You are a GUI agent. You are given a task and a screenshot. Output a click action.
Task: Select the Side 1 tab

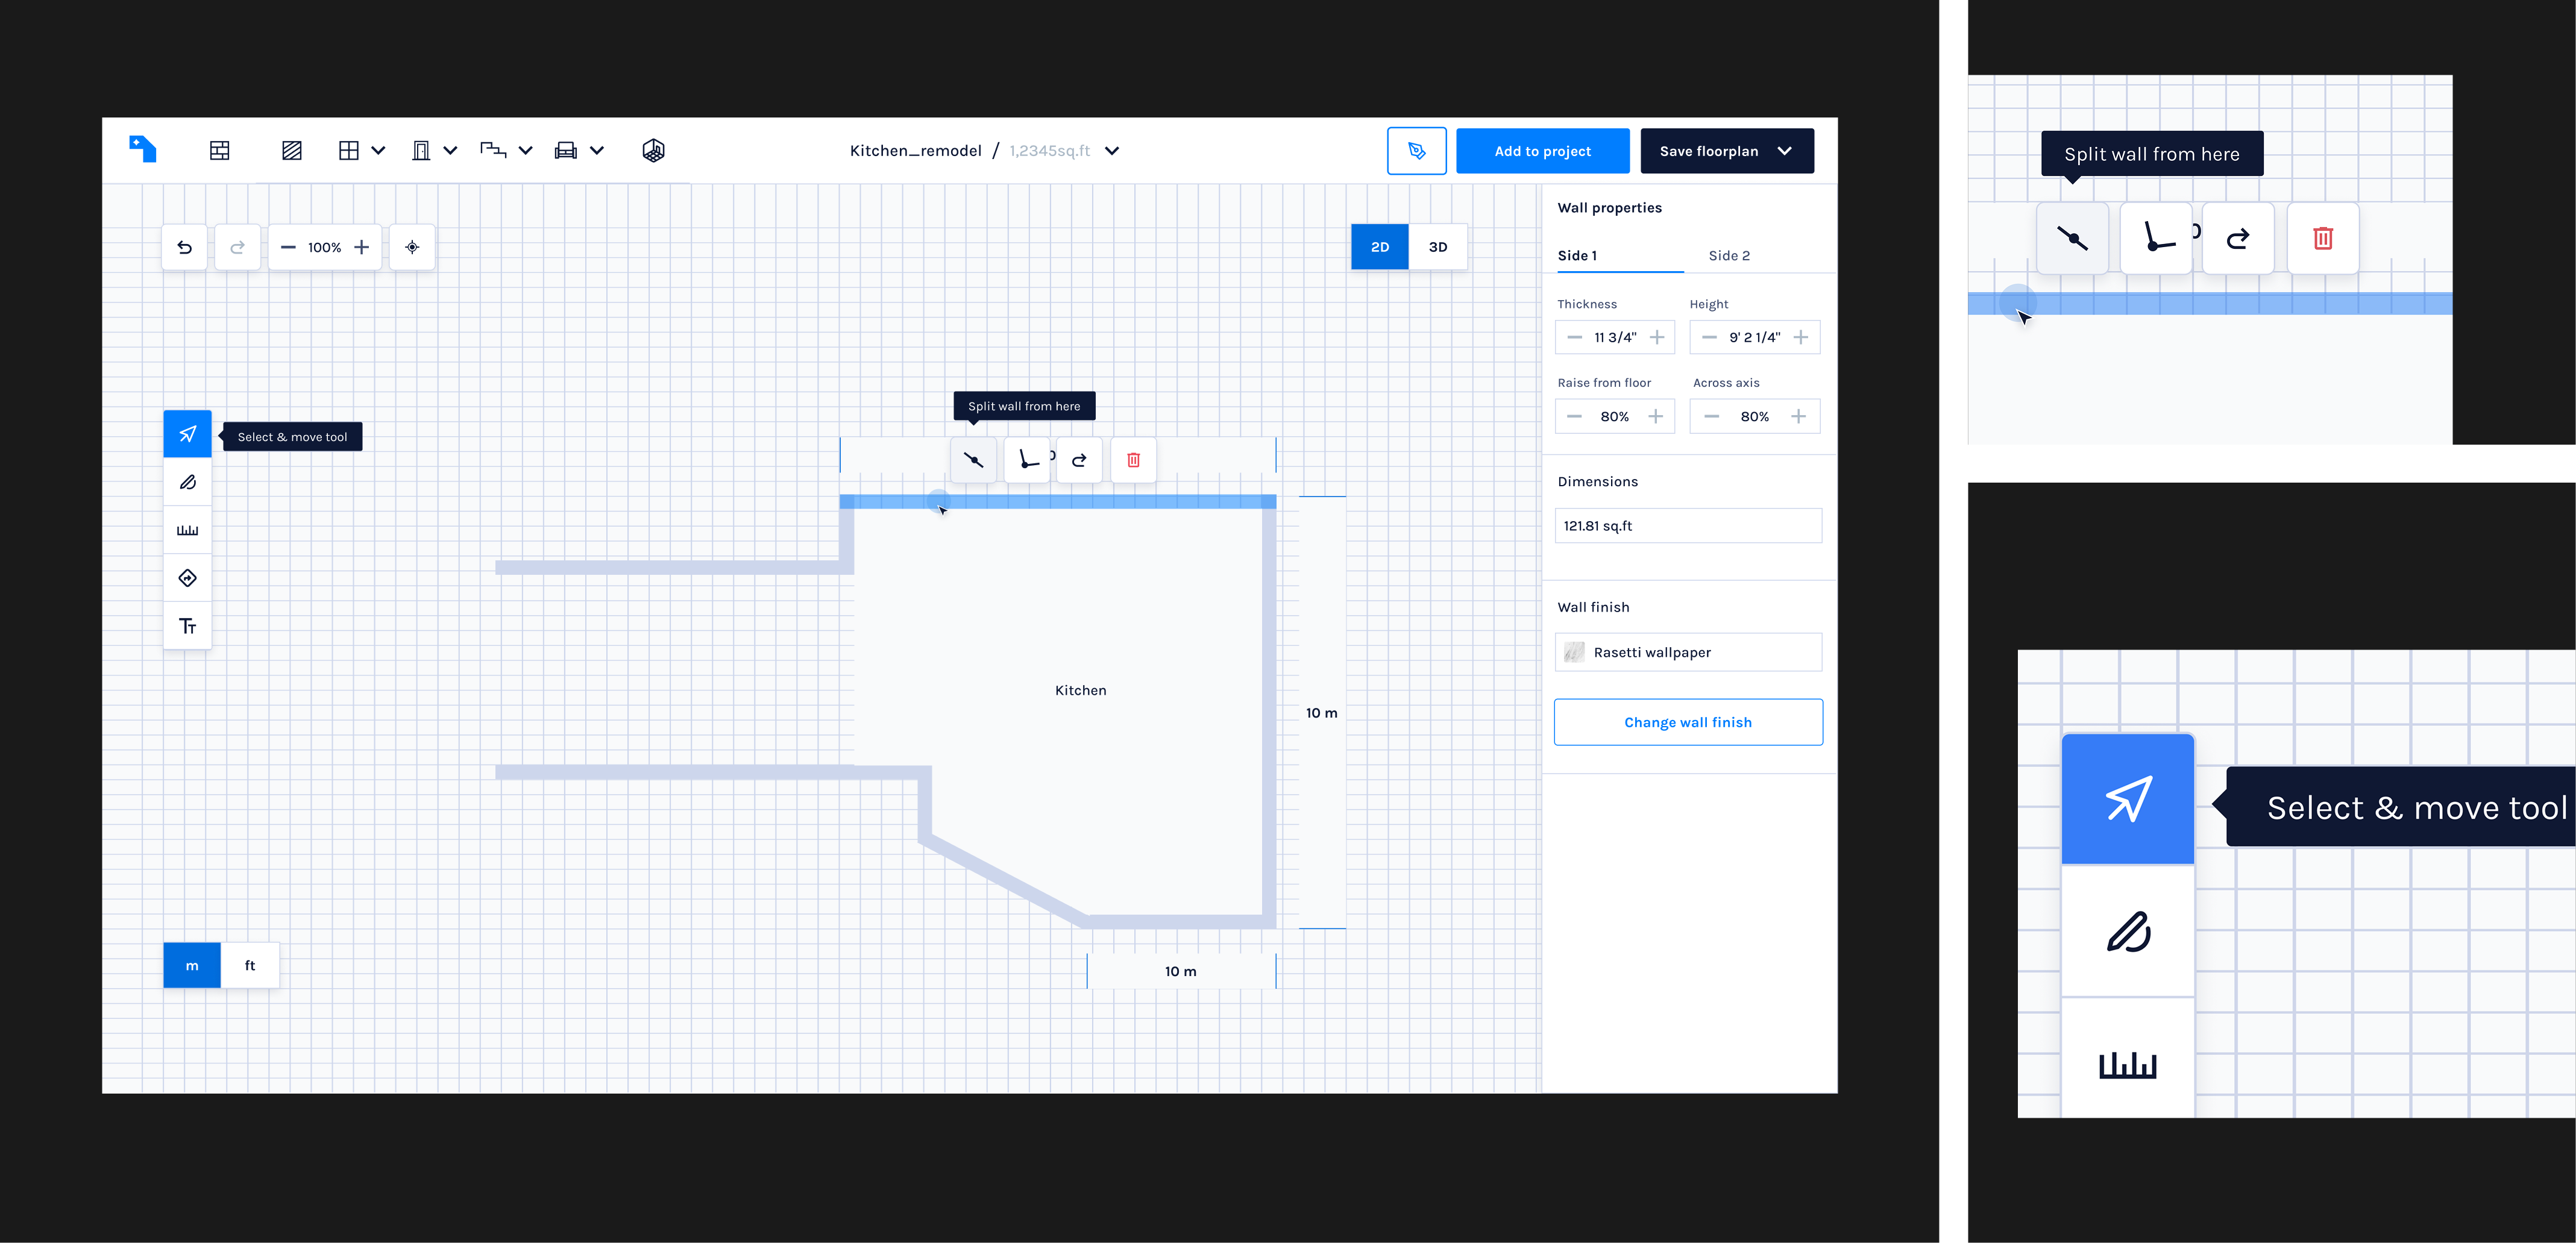click(x=1577, y=256)
